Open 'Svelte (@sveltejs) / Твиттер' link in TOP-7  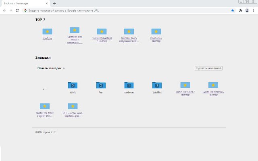click(102, 39)
